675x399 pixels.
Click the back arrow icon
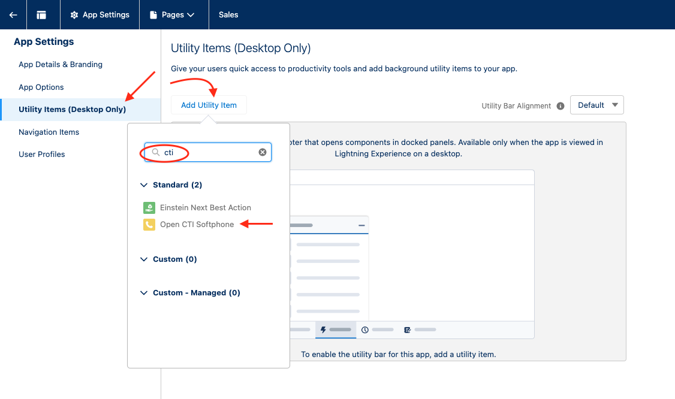tap(13, 14)
